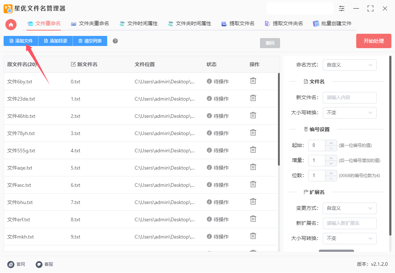Click the app logo in title bar
Screen dimensions: 395x273
[8, 9]
